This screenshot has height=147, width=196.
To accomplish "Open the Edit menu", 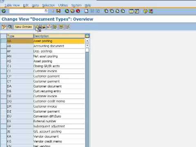I will 26,5.
